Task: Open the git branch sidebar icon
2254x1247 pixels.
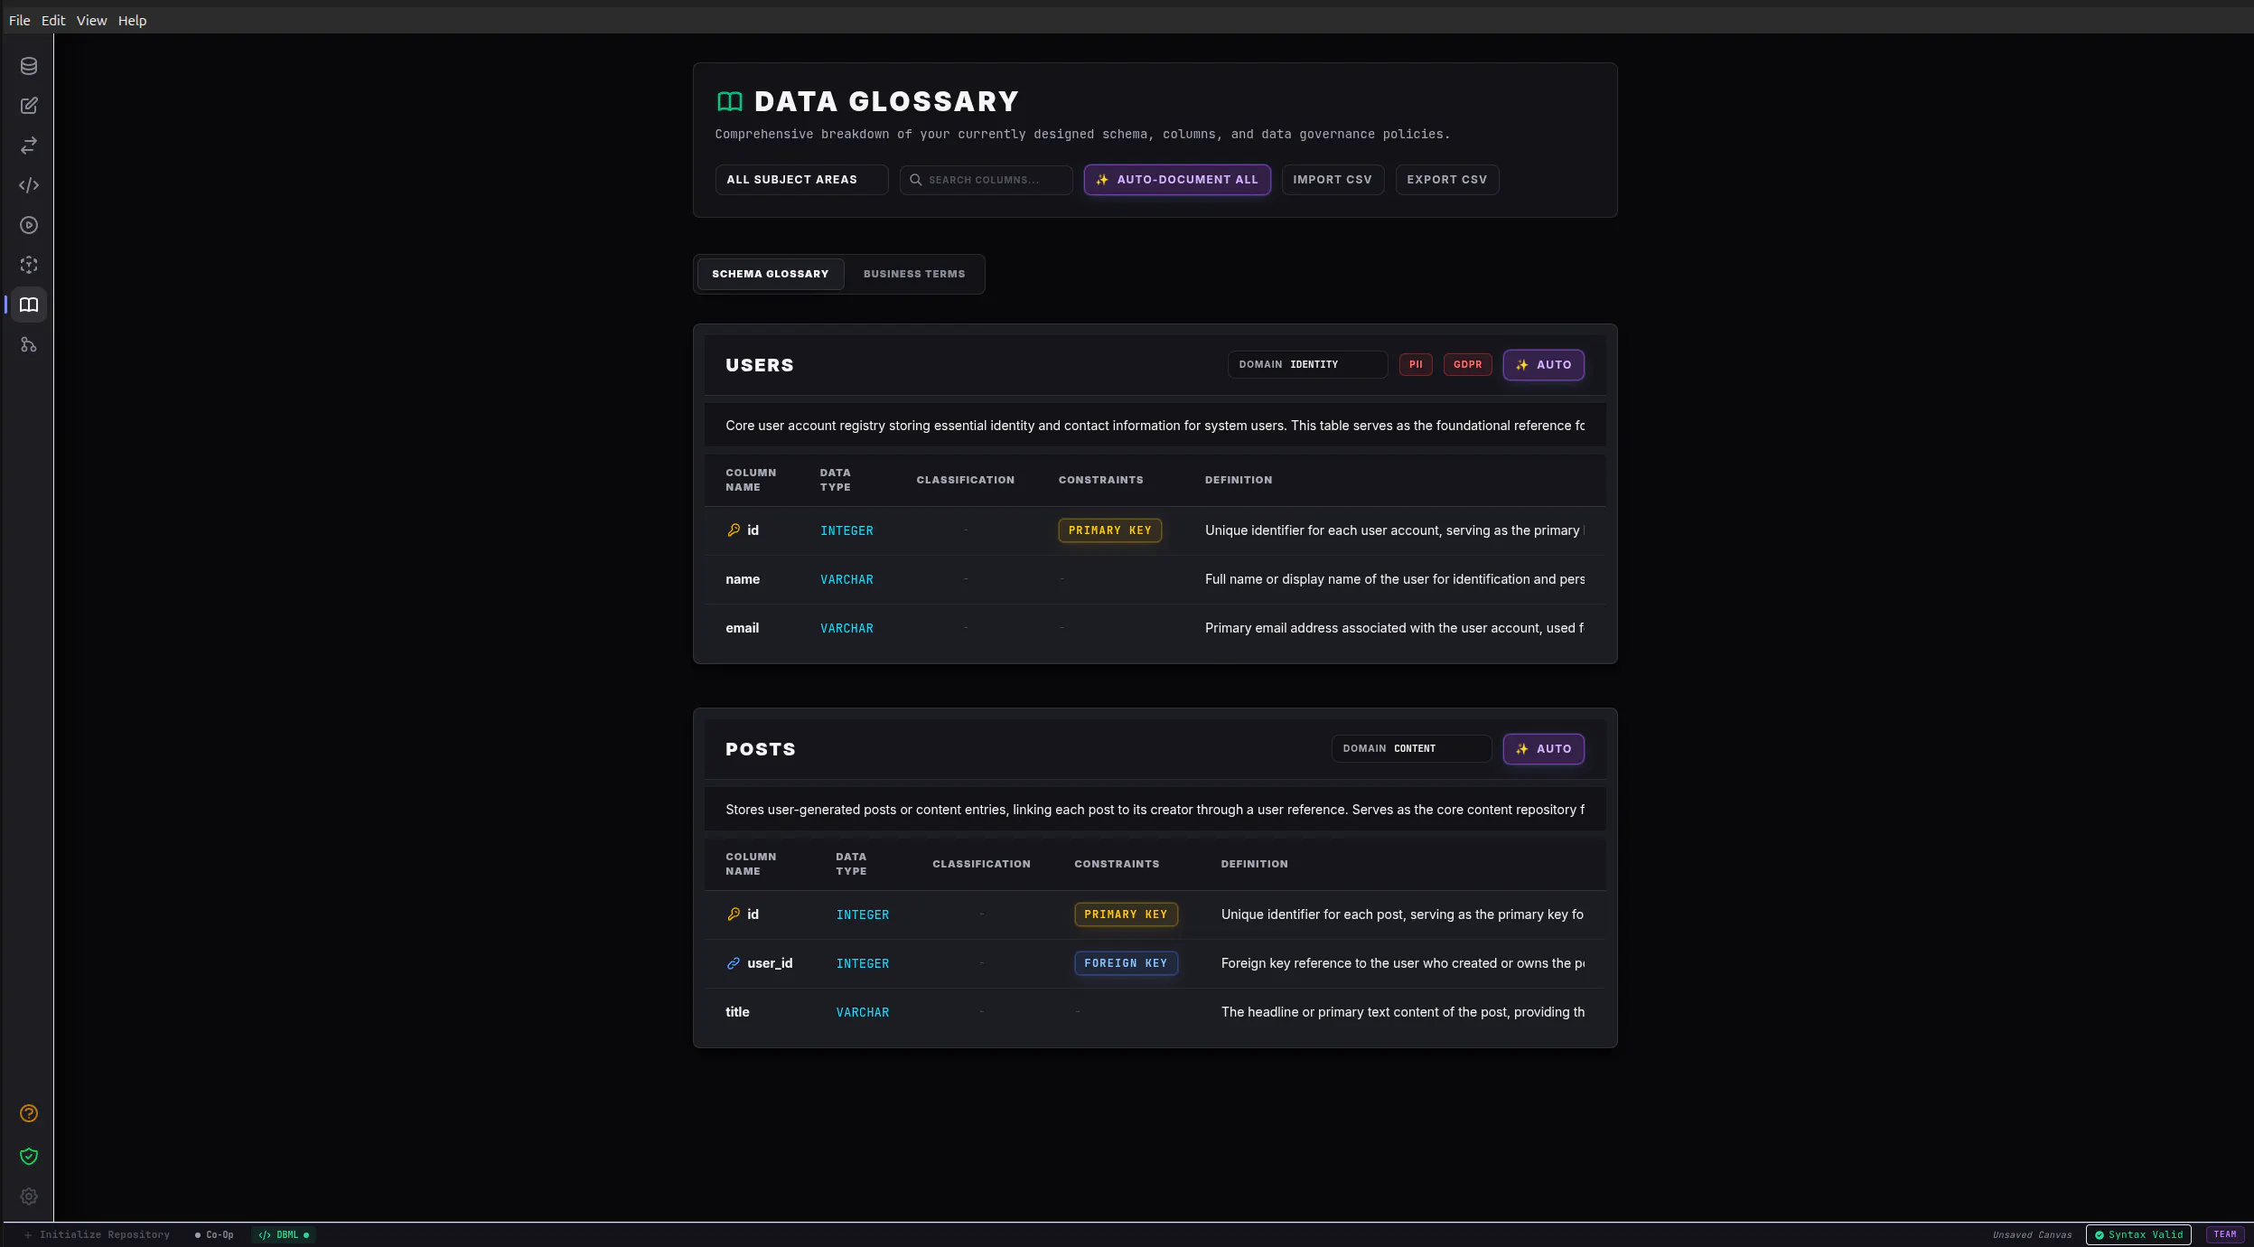Action: 29,344
